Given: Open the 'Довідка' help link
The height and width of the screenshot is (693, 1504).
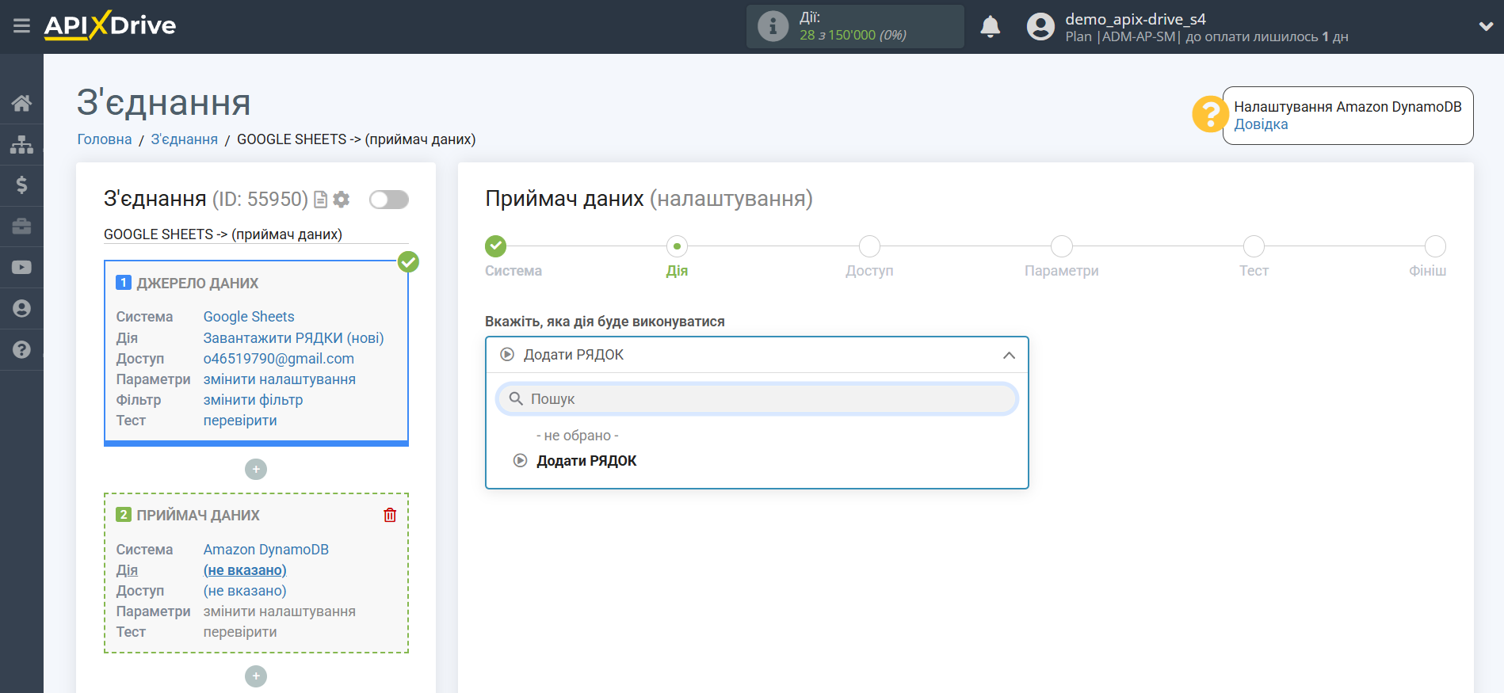Looking at the screenshot, I should [1261, 124].
